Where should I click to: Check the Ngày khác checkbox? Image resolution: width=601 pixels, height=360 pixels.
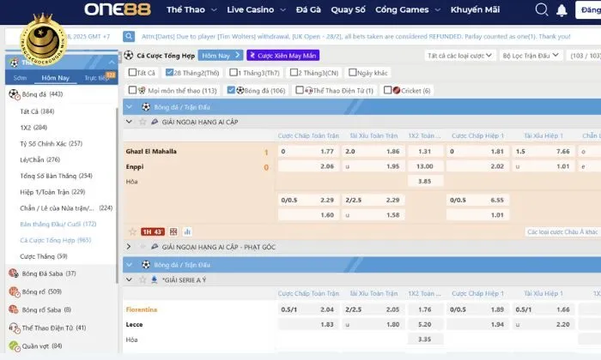pos(352,72)
